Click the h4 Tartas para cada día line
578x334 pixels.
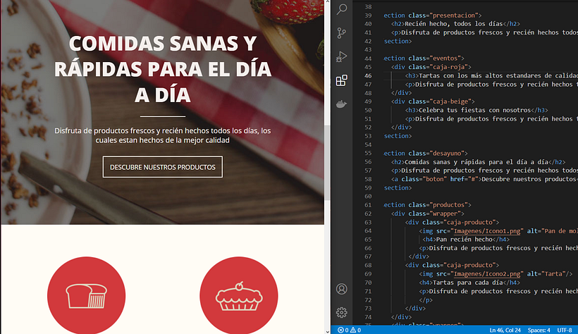click(x=469, y=283)
